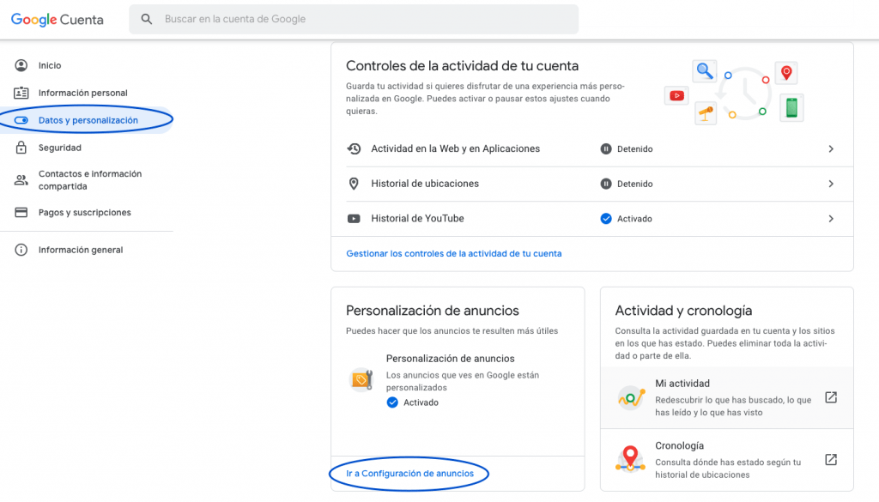Screen dimensions: 879x502
Task: Open Historial de YouTube row
Action: [x=592, y=219]
